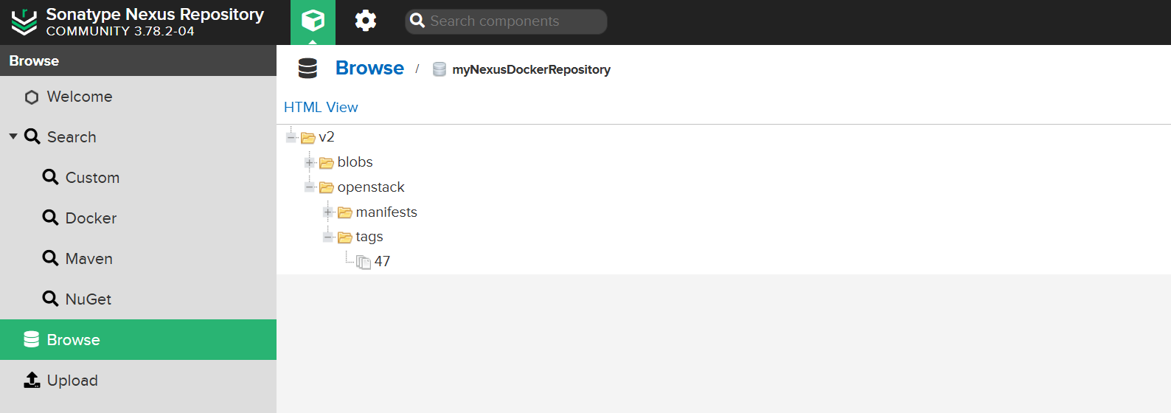Click the manifests folder icon
1171x413 pixels.
pyautogui.click(x=345, y=212)
